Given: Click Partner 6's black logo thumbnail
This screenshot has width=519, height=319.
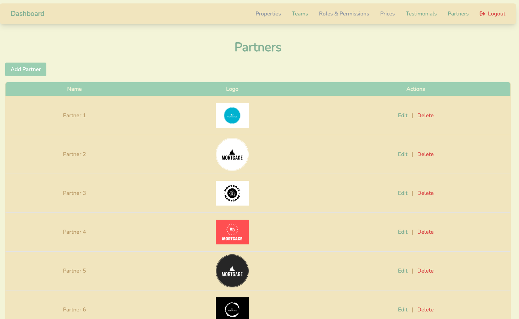Looking at the screenshot, I should point(232,308).
